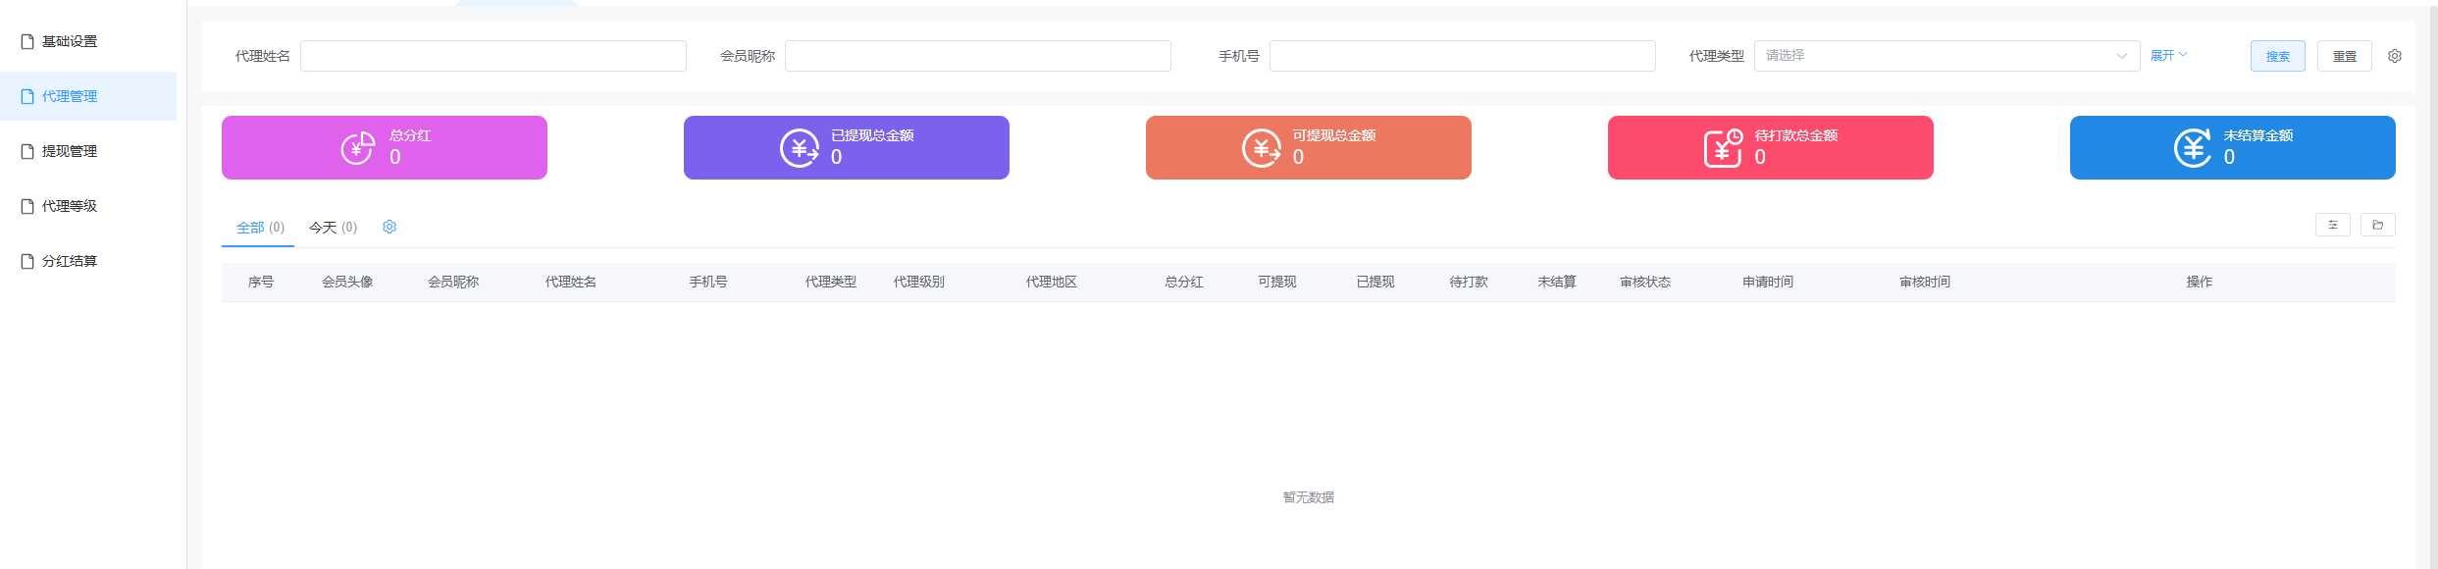The width and height of the screenshot is (2438, 569).
Task: Click the 总分红 pie chart icon
Action: [x=358, y=148]
